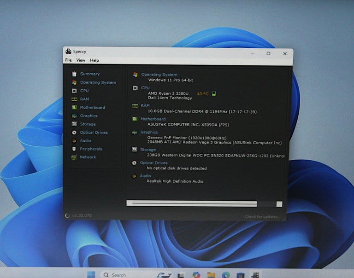Image resolution: width=354 pixels, height=278 pixels.
Task: Click the 'Dali 14nm Technology' text
Action: 170,98
